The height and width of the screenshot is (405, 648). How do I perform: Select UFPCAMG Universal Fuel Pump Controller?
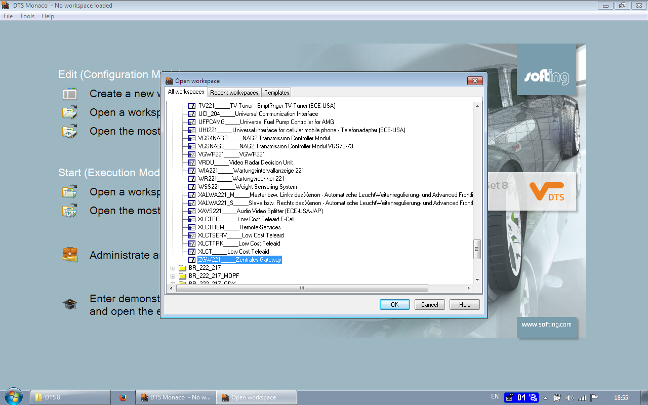(x=266, y=122)
